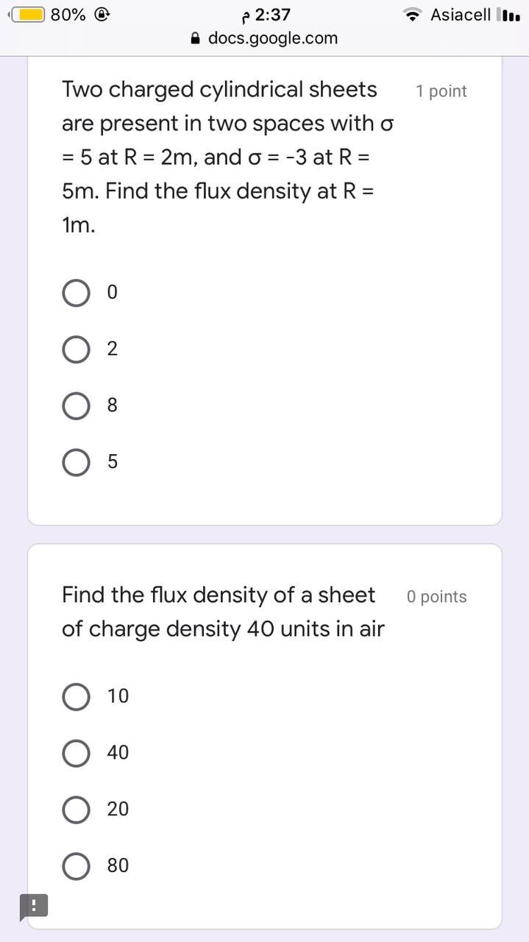The width and height of the screenshot is (529, 942).
Task: Click the battery indicator icon
Action: pyautogui.click(x=28, y=13)
